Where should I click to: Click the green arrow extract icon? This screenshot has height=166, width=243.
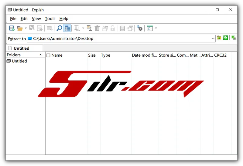click(x=225, y=38)
